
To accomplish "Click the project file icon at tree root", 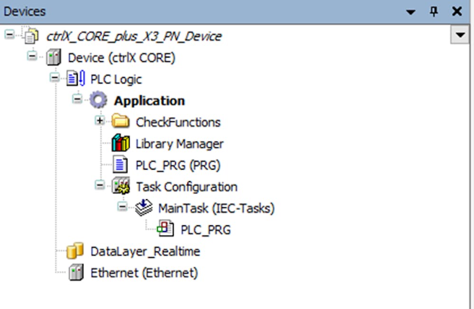I will (31, 36).
